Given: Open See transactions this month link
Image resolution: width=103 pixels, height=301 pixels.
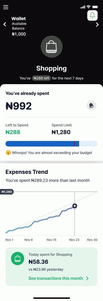Looking at the screenshot, I should point(56,278).
